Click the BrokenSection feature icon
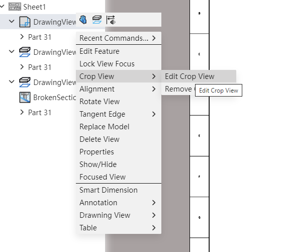This screenshot has height=252, width=282. click(x=25, y=98)
